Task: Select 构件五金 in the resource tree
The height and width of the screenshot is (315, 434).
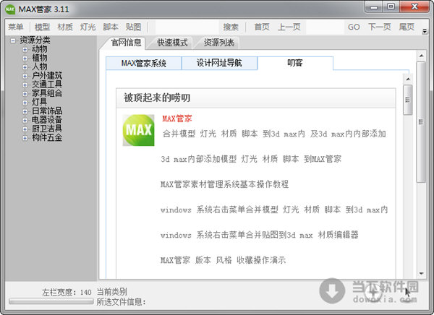Action: point(47,138)
